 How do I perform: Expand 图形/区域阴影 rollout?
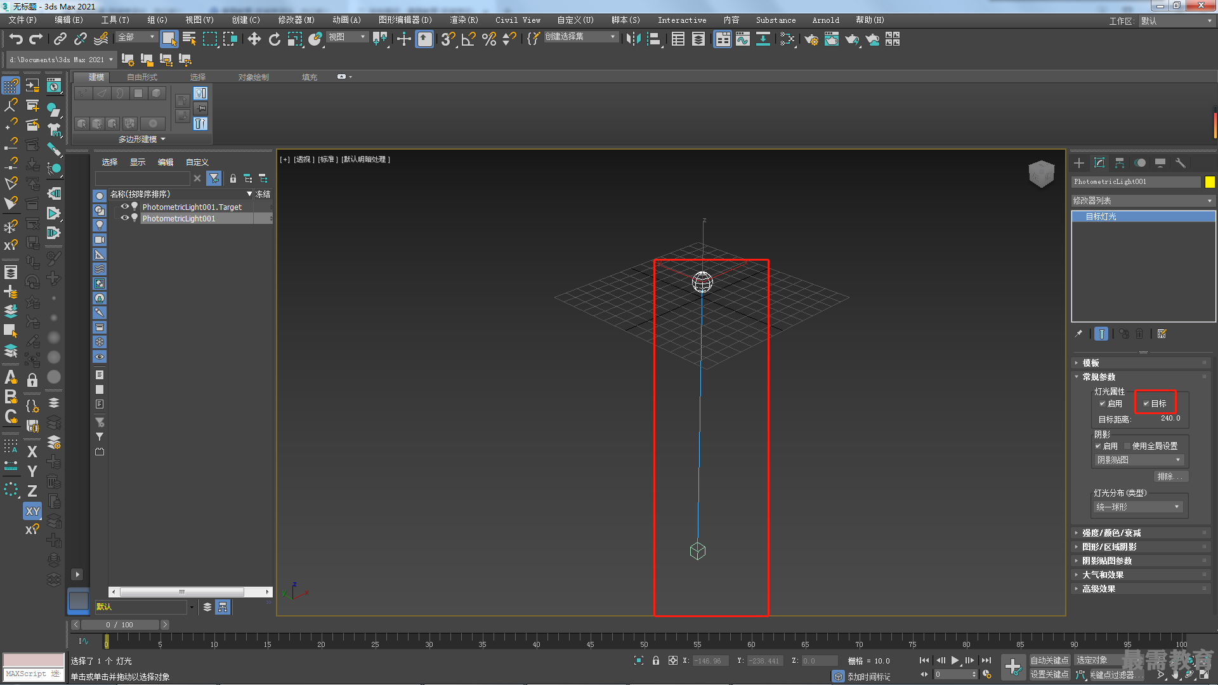(1142, 547)
